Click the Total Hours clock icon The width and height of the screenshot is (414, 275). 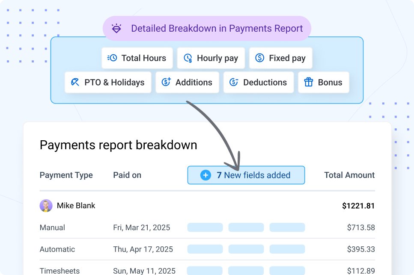pyautogui.click(x=112, y=58)
